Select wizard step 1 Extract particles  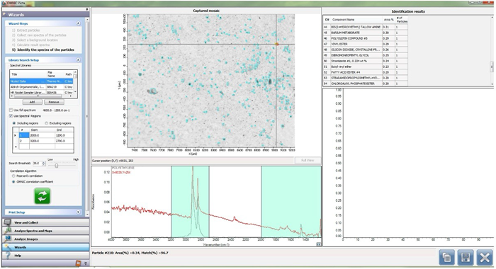26,30
